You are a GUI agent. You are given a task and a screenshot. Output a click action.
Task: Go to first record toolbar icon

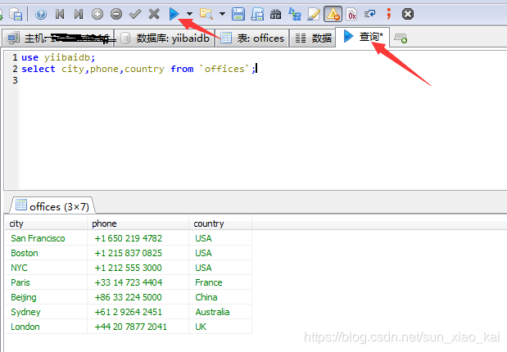coord(60,14)
